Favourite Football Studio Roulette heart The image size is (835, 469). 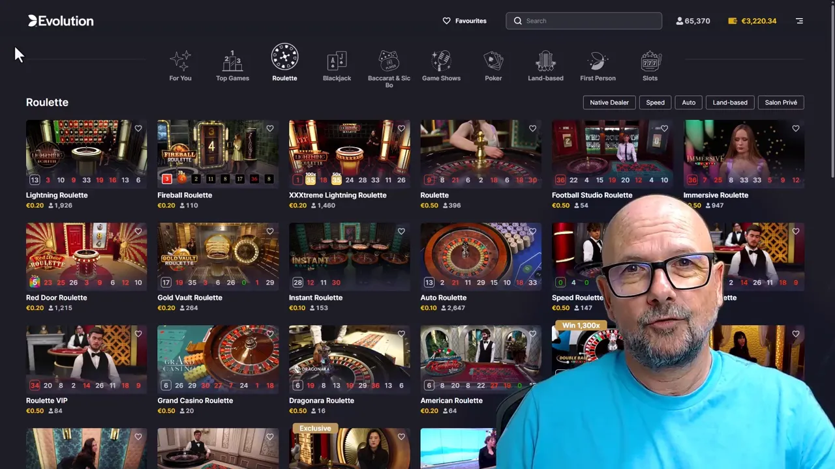coord(664,128)
